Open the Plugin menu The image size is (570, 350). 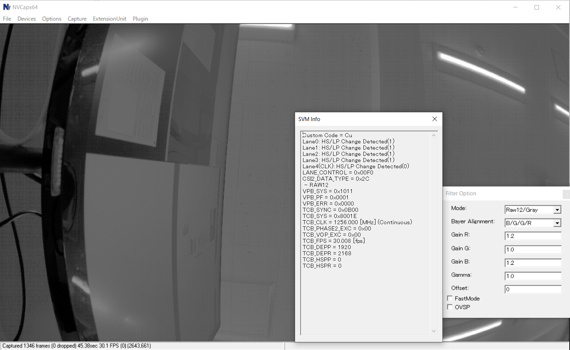(140, 19)
